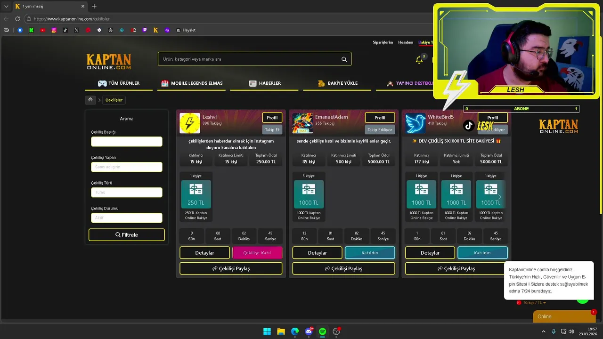Open the YouTube bookmark icon
This screenshot has height=339, width=603.
pos(43,30)
